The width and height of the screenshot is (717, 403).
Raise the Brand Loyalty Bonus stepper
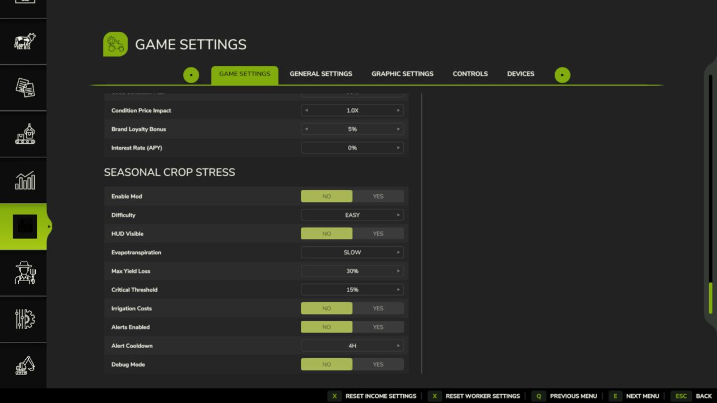pyautogui.click(x=398, y=129)
